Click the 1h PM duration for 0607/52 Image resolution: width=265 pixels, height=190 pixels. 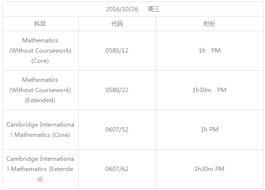[x=209, y=130]
